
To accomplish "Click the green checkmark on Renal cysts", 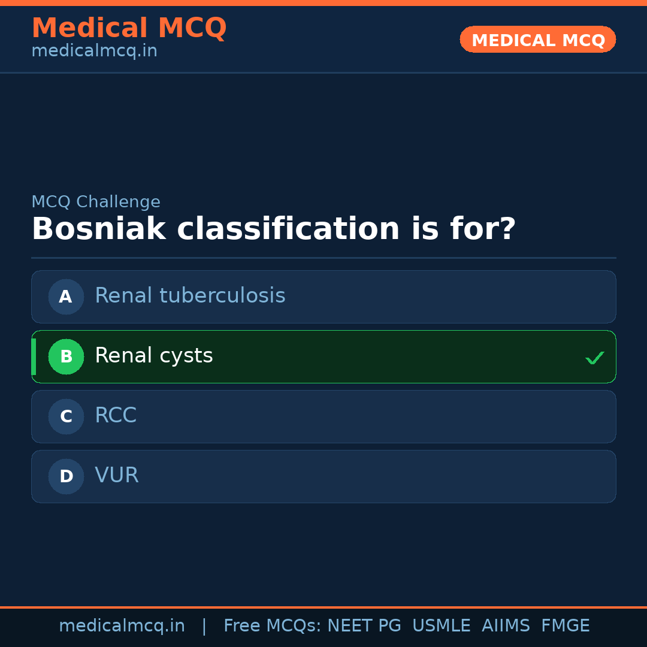I will tap(595, 358).
